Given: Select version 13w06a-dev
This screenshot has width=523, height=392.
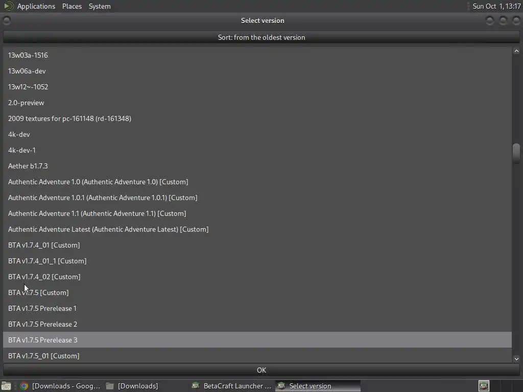Looking at the screenshot, I should 257,71.
